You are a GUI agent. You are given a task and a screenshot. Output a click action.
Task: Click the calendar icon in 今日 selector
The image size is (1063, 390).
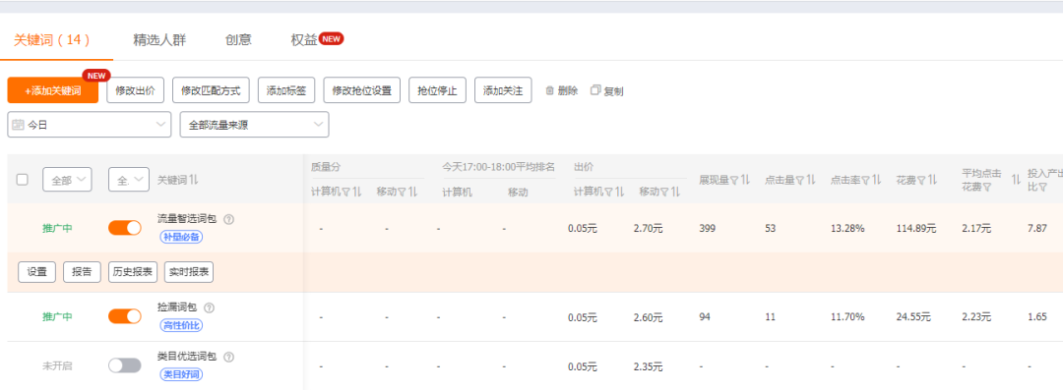[x=19, y=125]
